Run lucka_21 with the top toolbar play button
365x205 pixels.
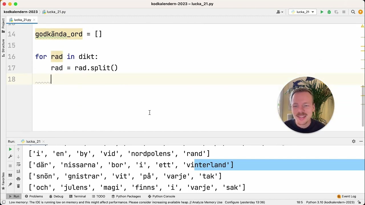pos(322,12)
